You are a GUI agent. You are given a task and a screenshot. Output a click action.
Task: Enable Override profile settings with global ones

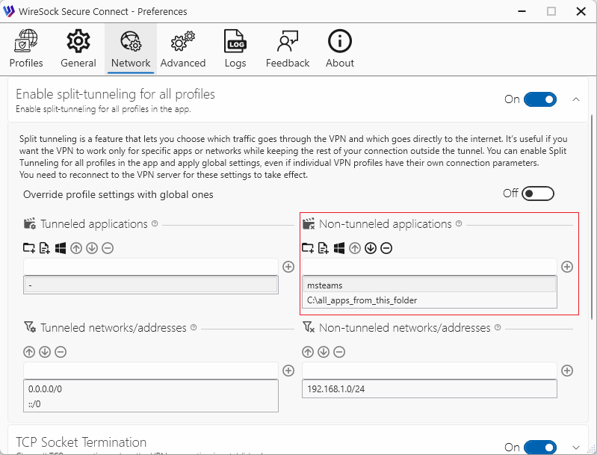(538, 194)
